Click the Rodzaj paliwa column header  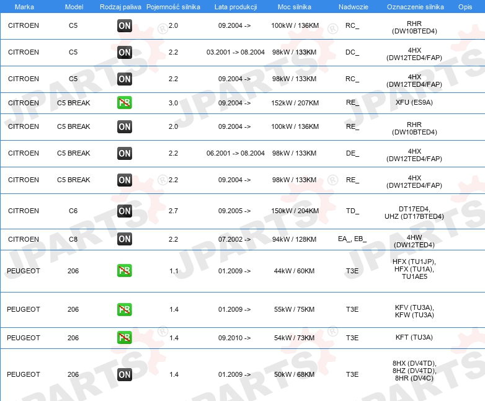click(x=120, y=7)
